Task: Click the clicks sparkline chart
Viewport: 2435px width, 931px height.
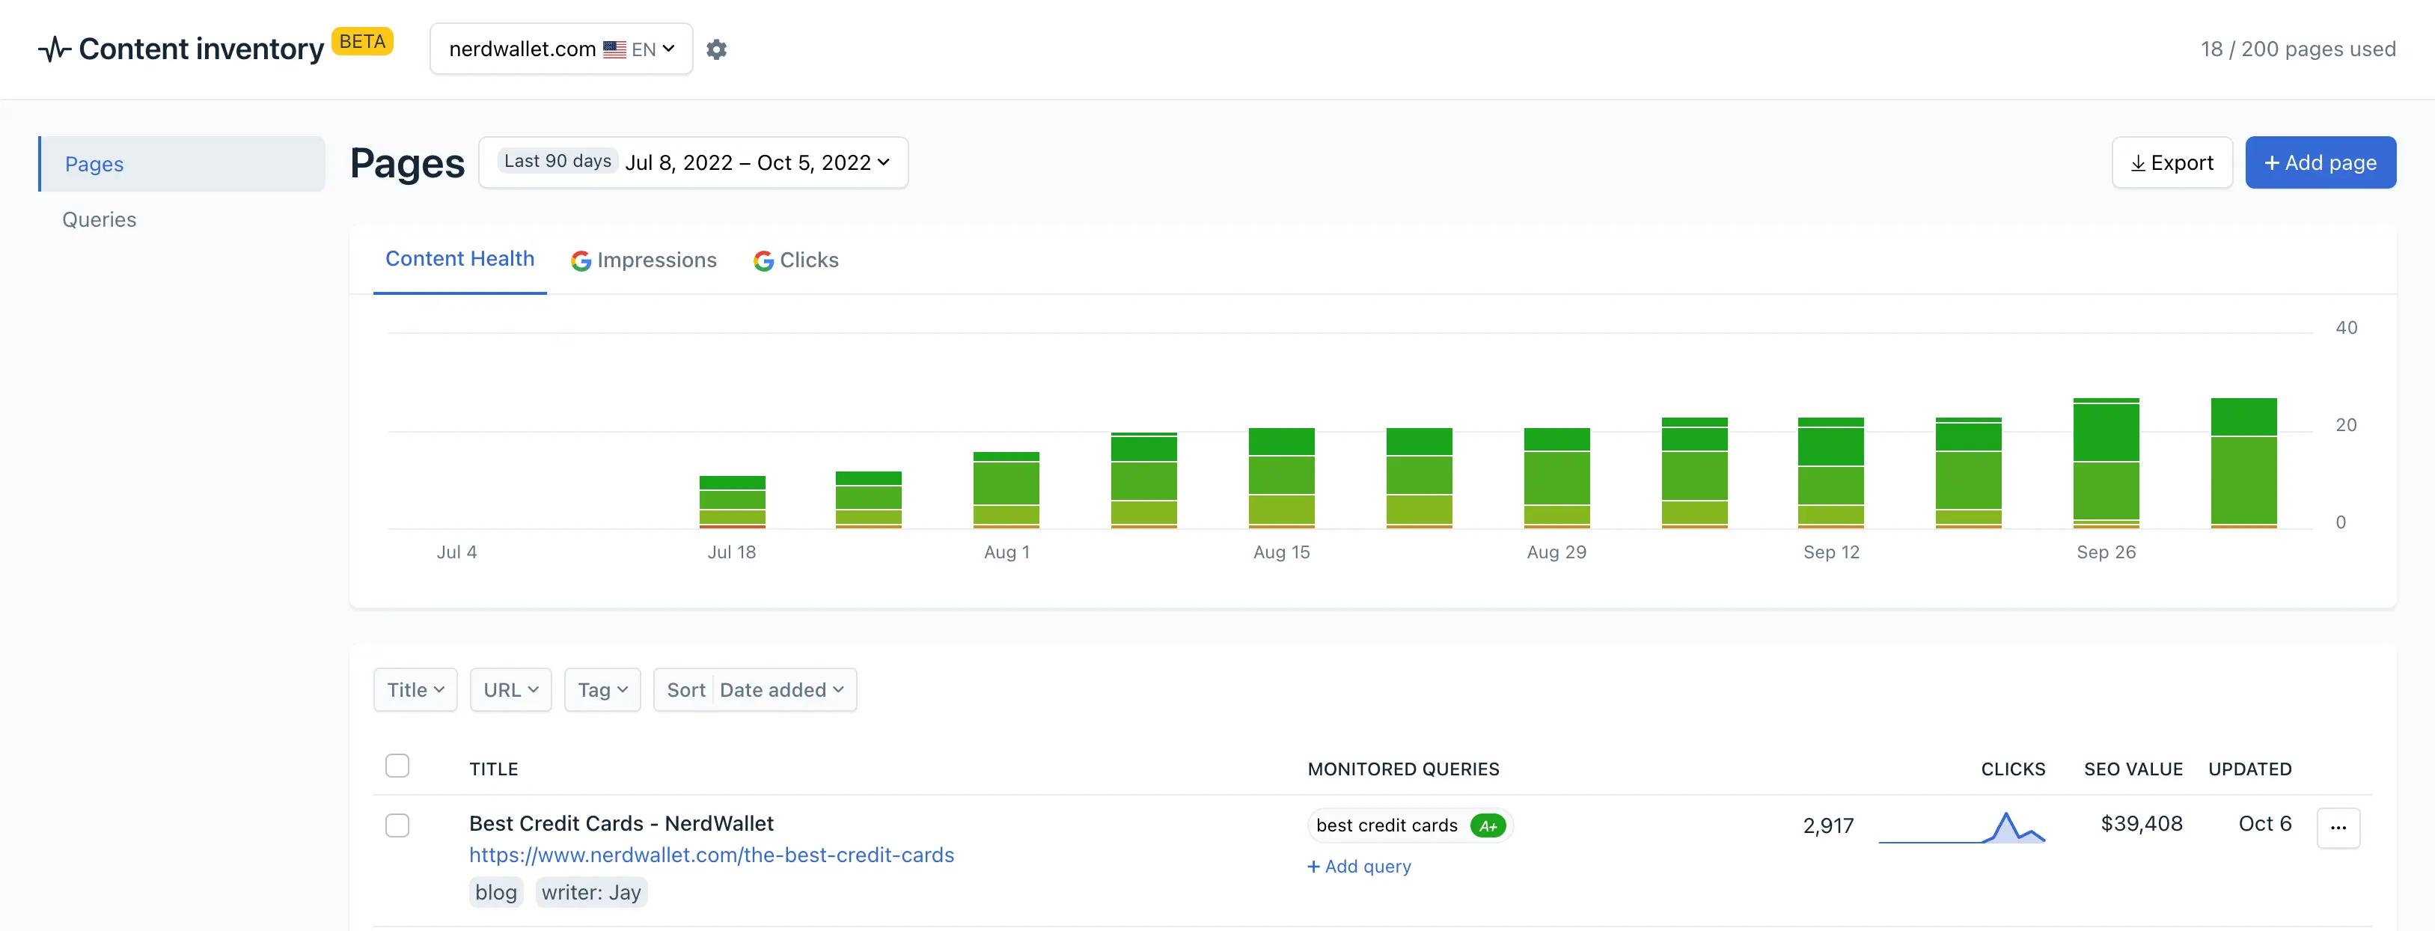Action: (1961, 828)
